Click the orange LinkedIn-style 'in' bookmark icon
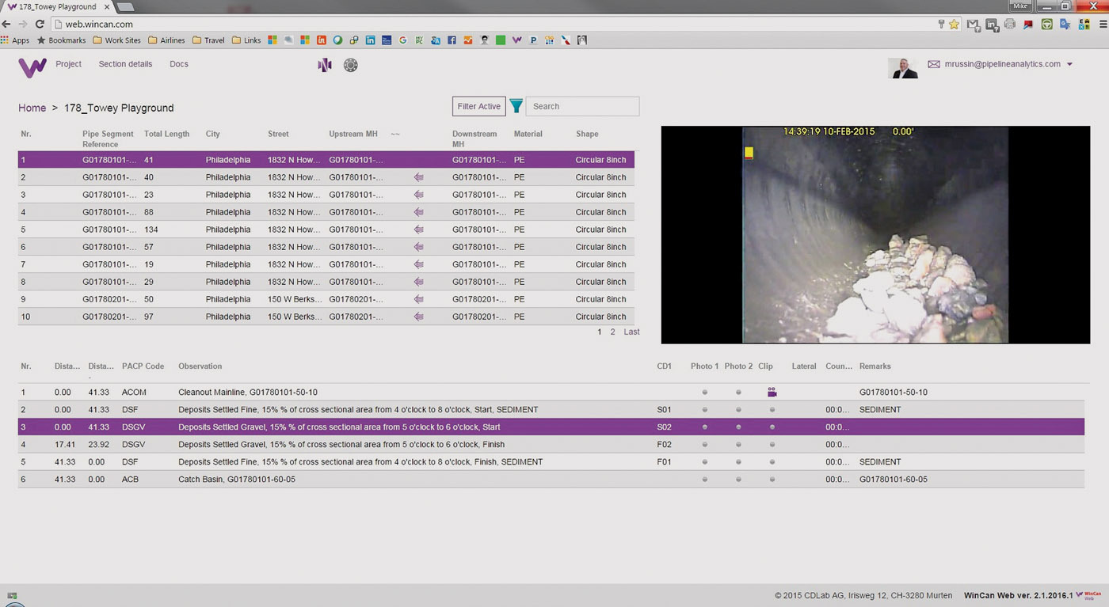Viewport: 1109px width, 607px height. pyautogui.click(x=321, y=40)
